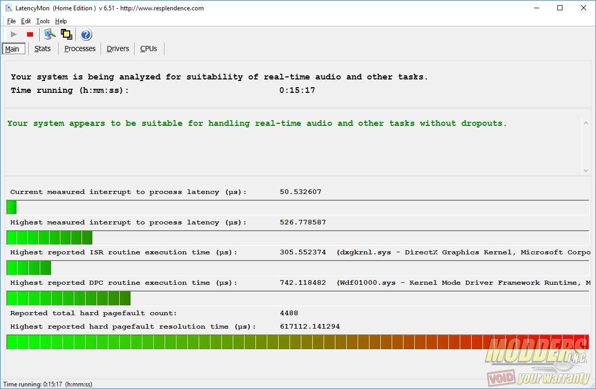Open the File menu

11,21
